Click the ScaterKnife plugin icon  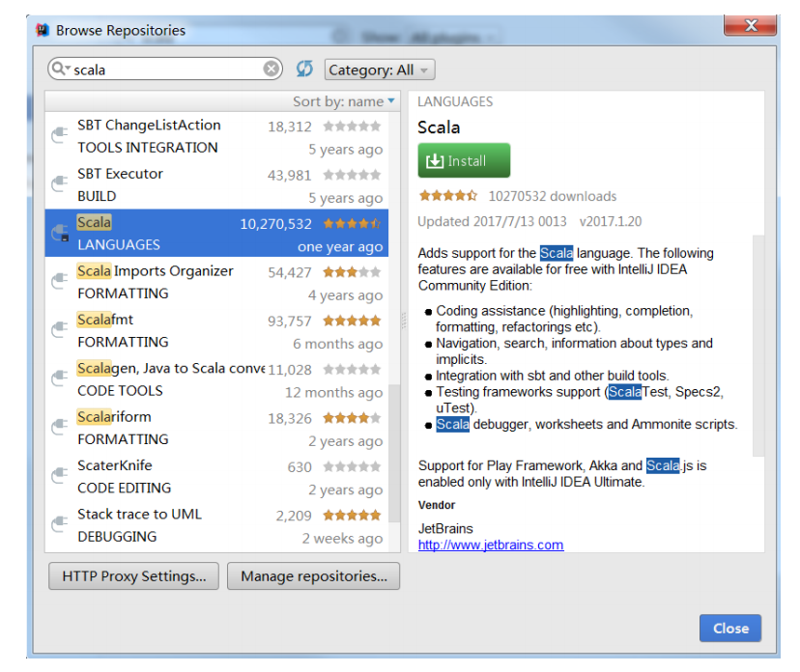tap(60, 475)
